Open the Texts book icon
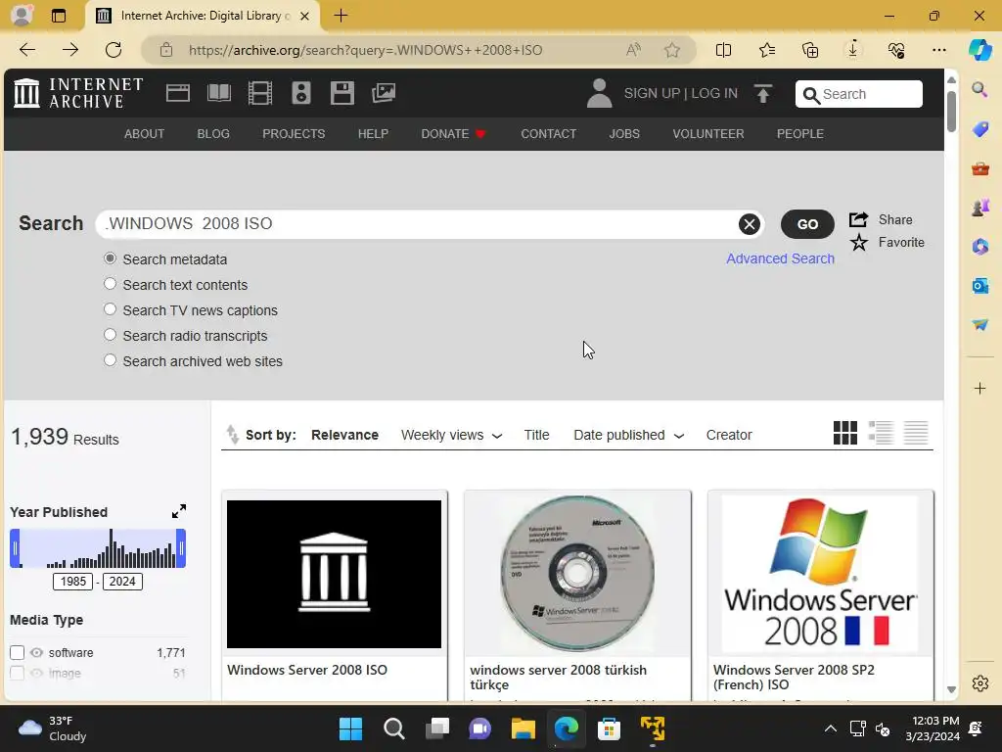This screenshot has width=1002, height=752. point(219,93)
